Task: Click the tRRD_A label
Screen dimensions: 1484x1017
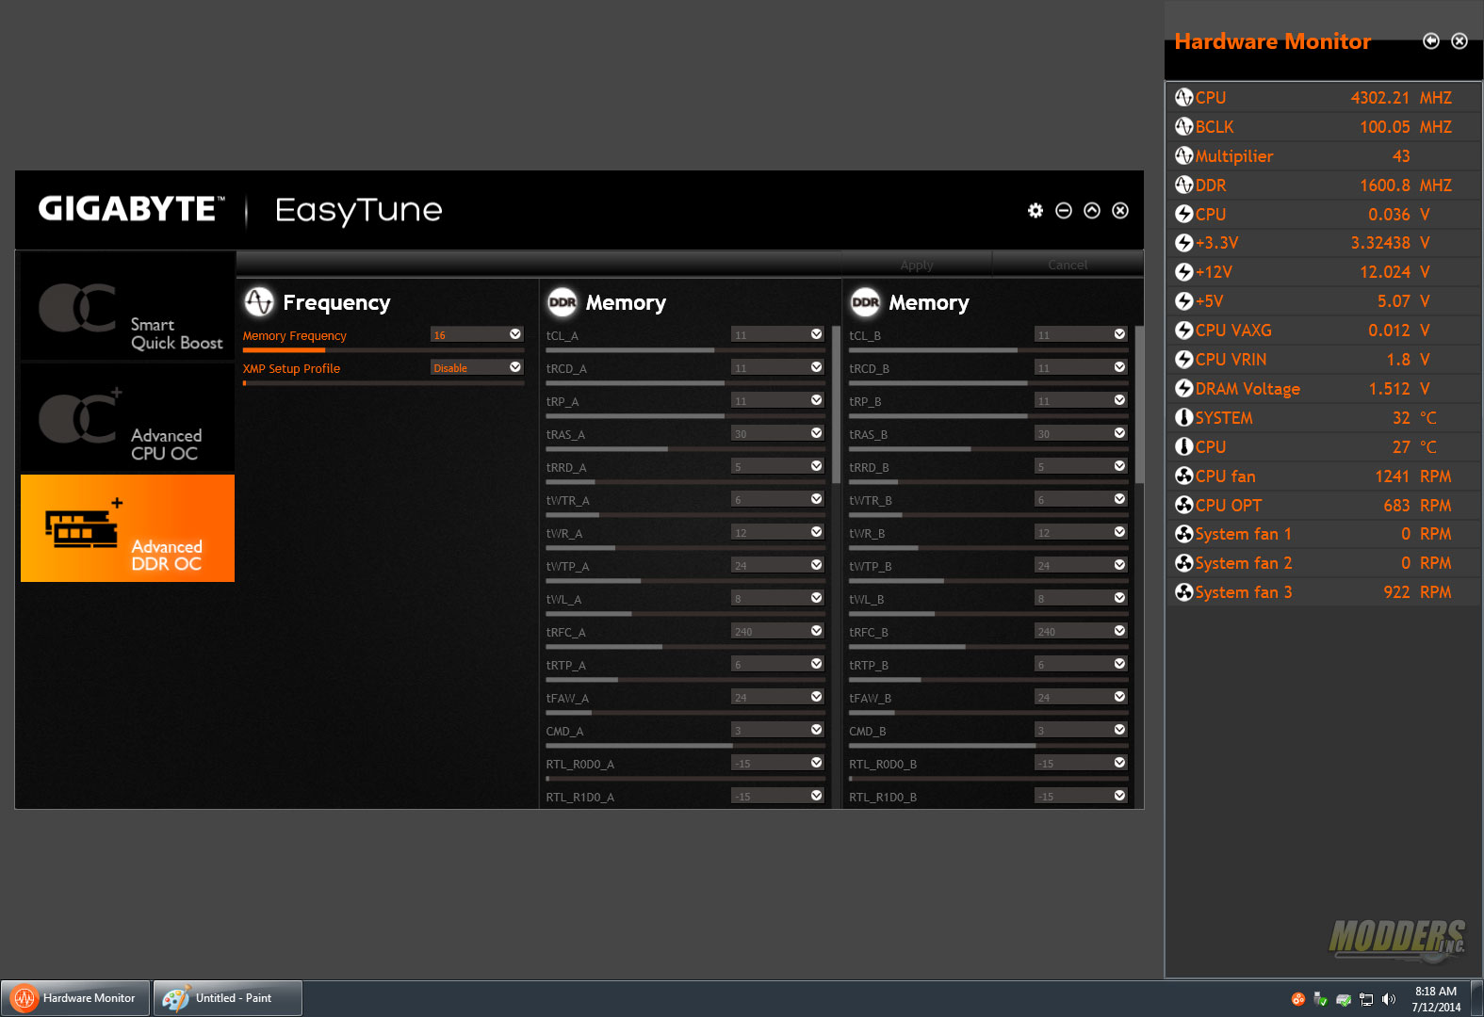Action: (566, 467)
